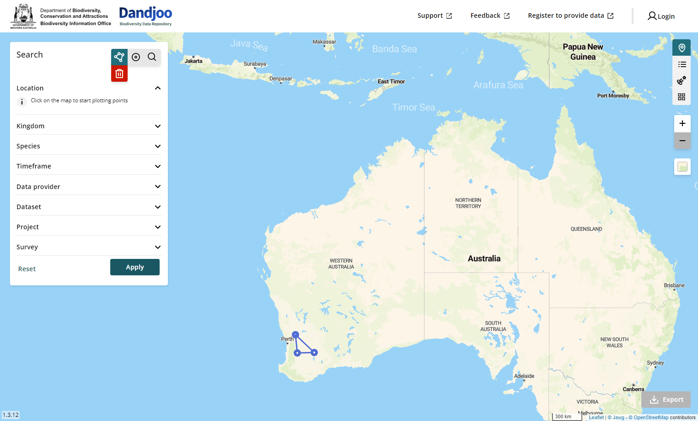This screenshot has width=698, height=421.
Task: Click the Location info icon
Action: tap(22, 102)
